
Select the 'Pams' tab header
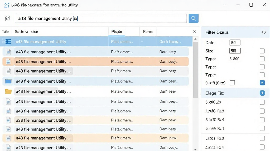(x=148, y=32)
